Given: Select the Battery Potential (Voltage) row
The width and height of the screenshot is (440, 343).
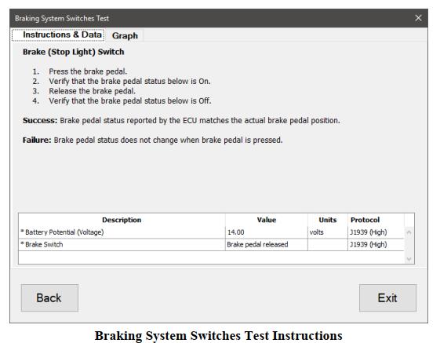Looking at the screenshot, I should 212,232.
